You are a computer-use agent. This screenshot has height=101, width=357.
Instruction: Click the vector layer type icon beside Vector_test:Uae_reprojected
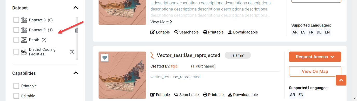point(152,55)
